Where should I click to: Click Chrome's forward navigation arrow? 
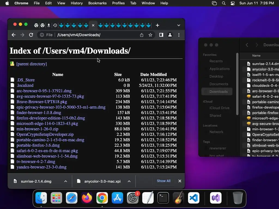[x=22, y=35]
